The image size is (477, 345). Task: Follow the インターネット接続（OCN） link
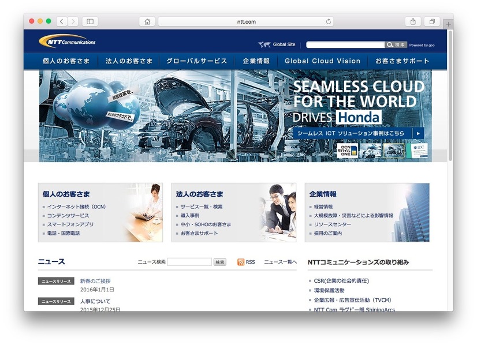click(77, 207)
